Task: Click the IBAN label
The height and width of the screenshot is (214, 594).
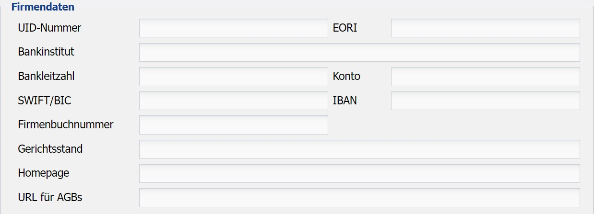Action: click(x=345, y=101)
